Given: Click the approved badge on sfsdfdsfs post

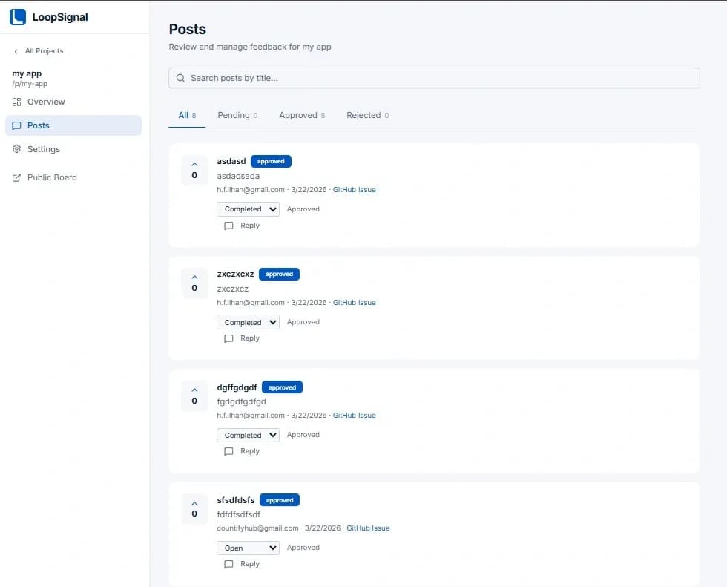Looking at the screenshot, I should click(x=280, y=500).
